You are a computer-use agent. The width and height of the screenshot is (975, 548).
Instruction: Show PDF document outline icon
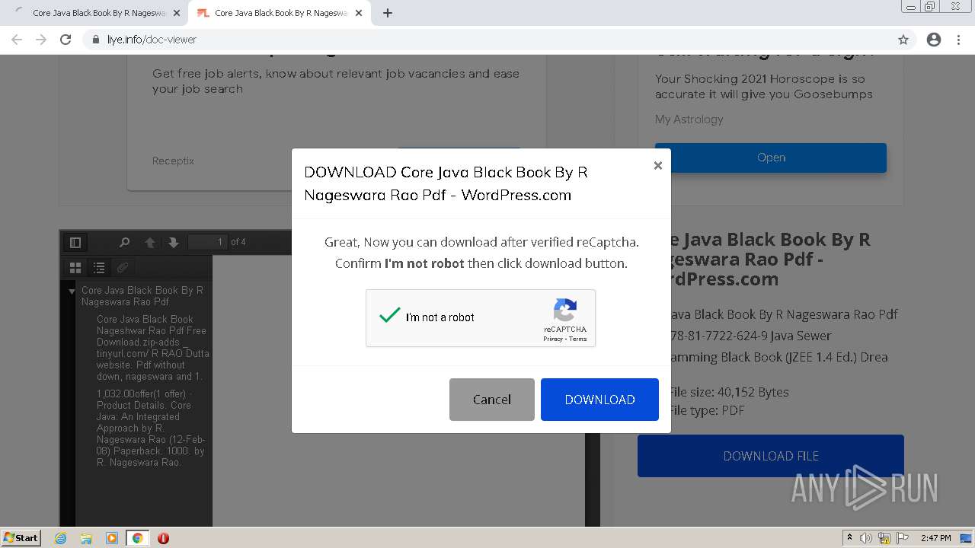pos(99,267)
